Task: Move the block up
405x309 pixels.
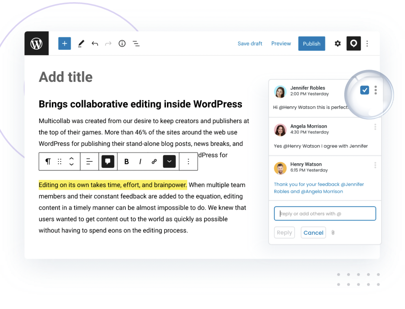Action: 71,159
